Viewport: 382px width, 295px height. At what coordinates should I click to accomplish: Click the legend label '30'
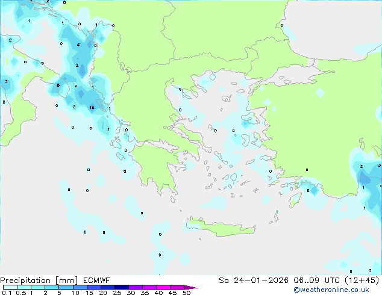(x=131, y=293)
